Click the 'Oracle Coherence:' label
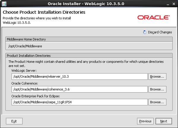 25,83
